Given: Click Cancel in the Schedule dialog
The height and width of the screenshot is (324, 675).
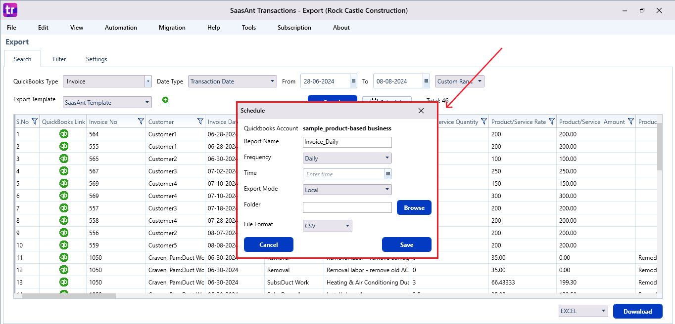Looking at the screenshot, I should (x=269, y=244).
